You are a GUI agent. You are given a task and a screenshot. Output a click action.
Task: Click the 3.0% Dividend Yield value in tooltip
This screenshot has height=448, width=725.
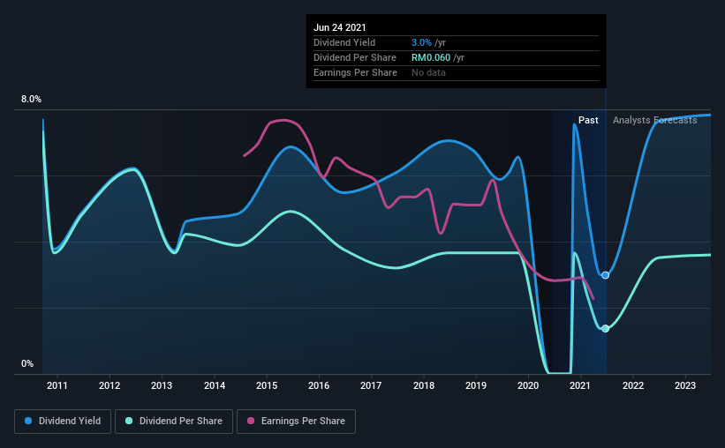coord(421,42)
